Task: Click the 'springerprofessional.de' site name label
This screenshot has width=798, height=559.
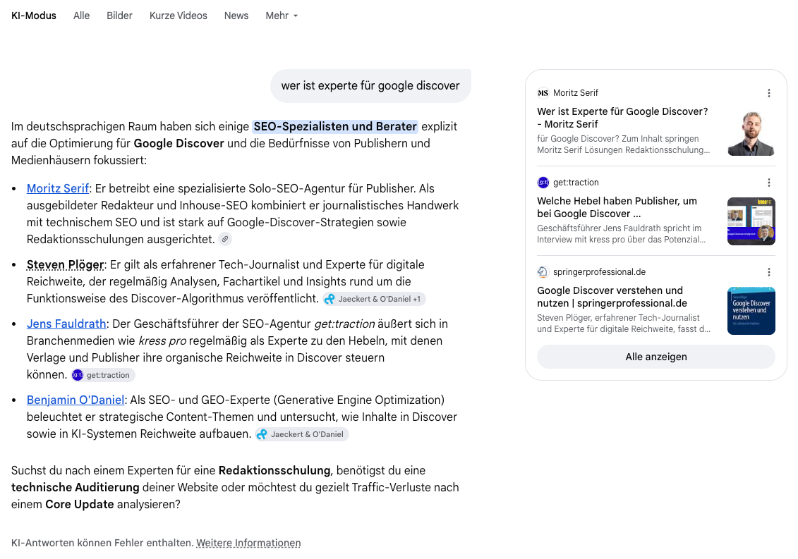Action: (x=600, y=272)
